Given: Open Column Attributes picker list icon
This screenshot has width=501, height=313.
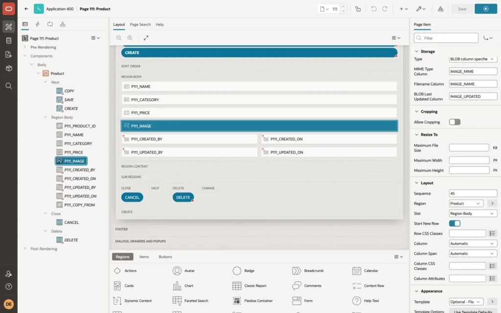Looking at the screenshot, I should (492, 278).
